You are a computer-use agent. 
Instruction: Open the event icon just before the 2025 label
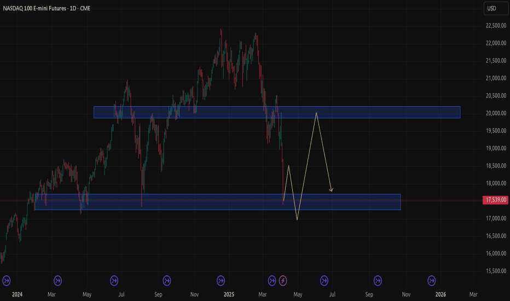[x=221, y=281]
